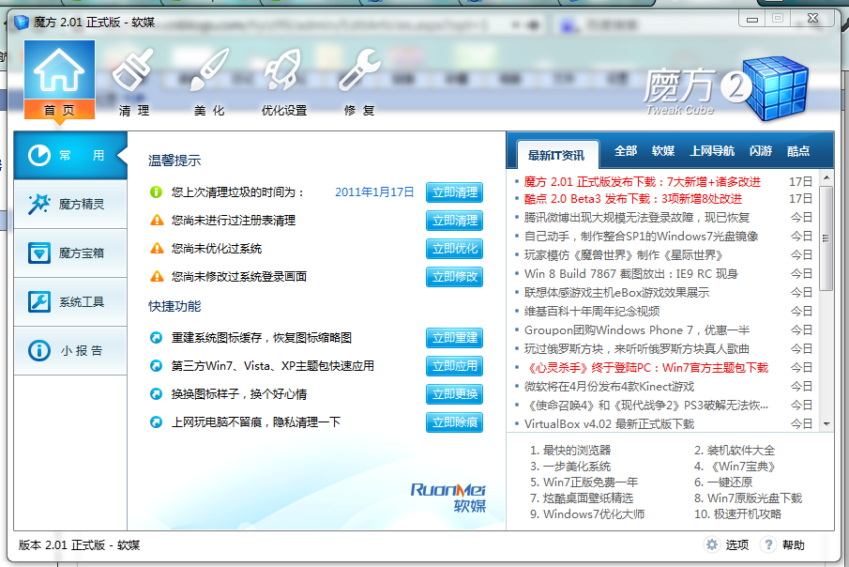The width and height of the screenshot is (849, 567).
Task: Click the news list scrollbar thumb
Action: point(826,238)
